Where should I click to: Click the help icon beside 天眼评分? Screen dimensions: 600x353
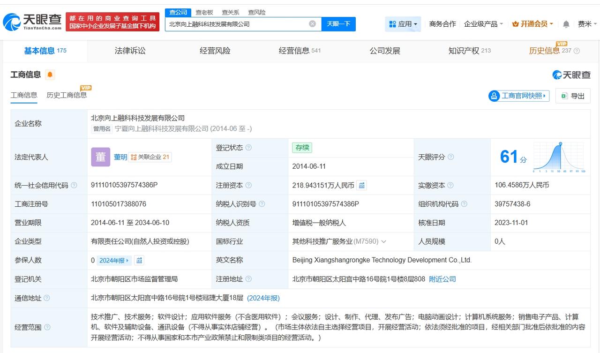click(450, 157)
